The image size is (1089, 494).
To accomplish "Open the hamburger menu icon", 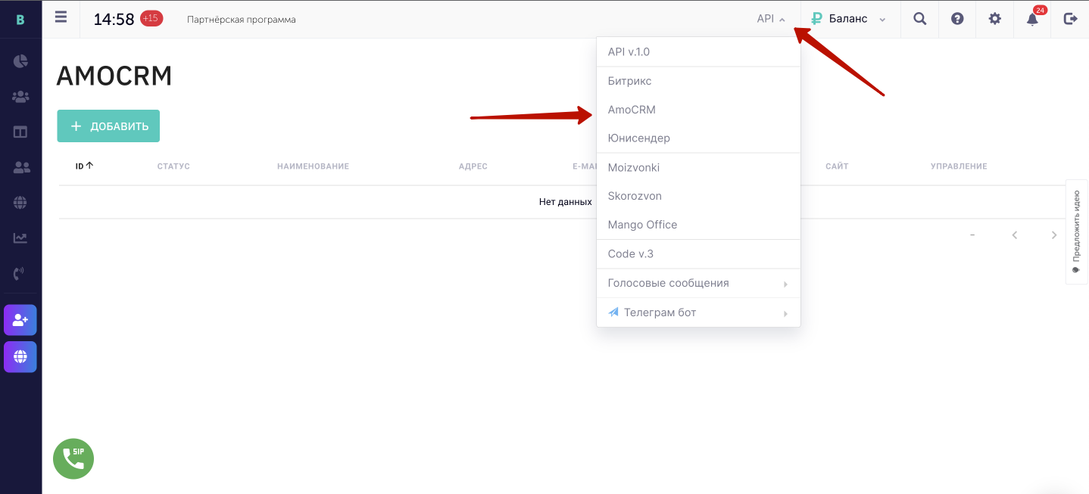I will (x=61, y=17).
